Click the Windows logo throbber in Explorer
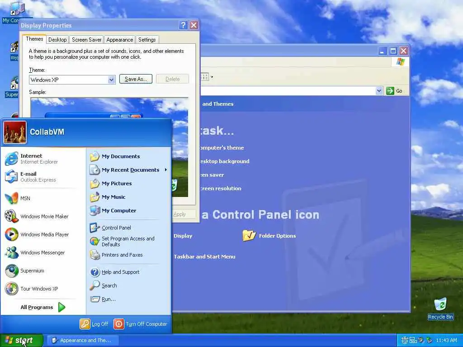The width and height of the screenshot is (463, 347). [x=401, y=61]
